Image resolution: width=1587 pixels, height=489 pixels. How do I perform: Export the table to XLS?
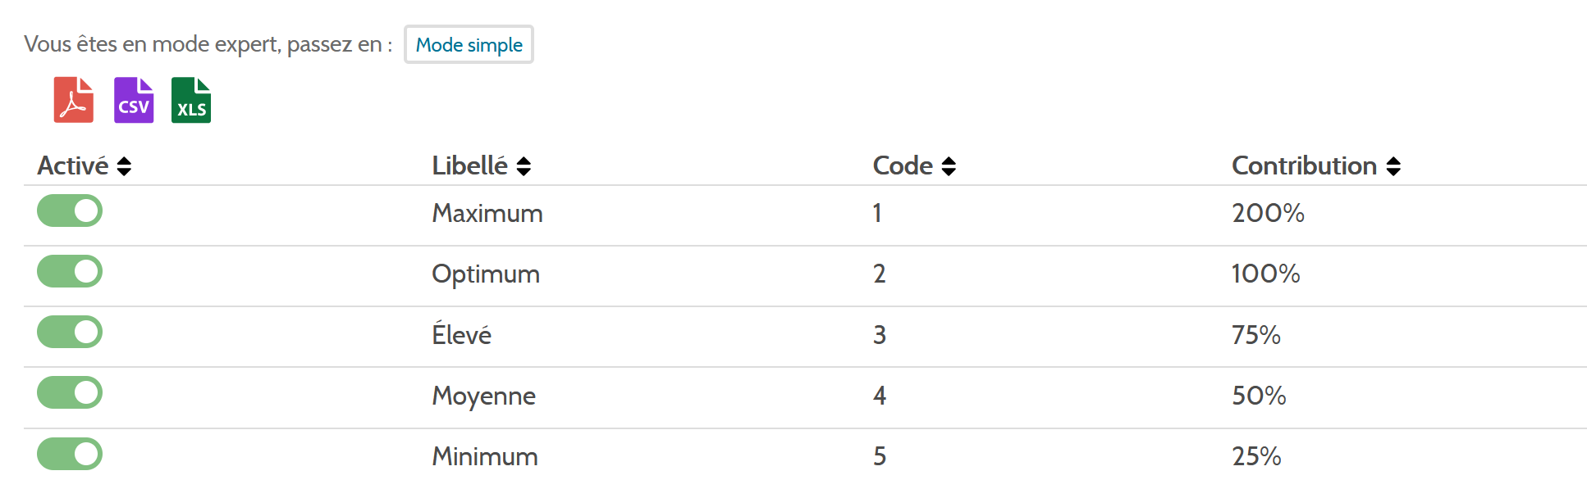click(191, 100)
